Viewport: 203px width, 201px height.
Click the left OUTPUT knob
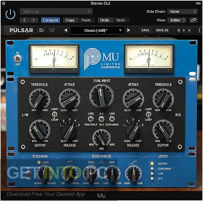(x=40, y=130)
